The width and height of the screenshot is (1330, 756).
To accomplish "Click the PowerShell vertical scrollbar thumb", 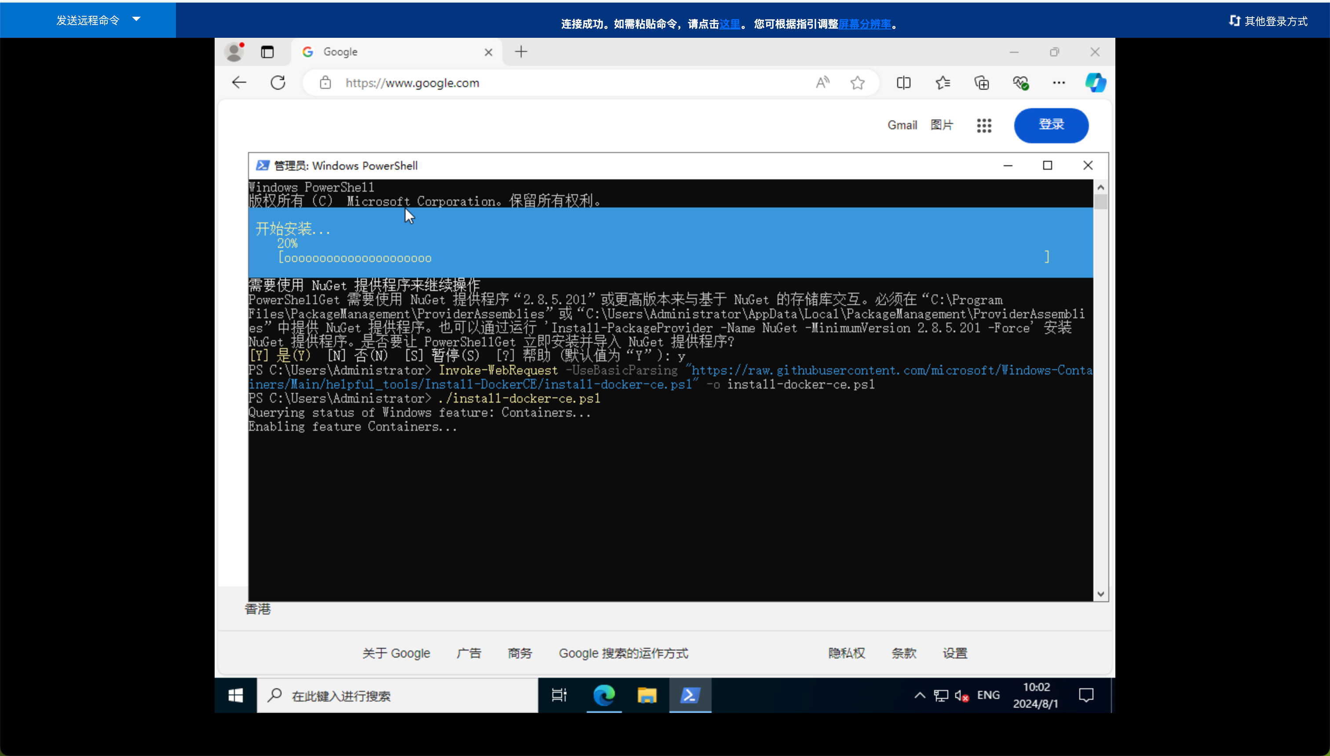I will [x=1100, y=201].
